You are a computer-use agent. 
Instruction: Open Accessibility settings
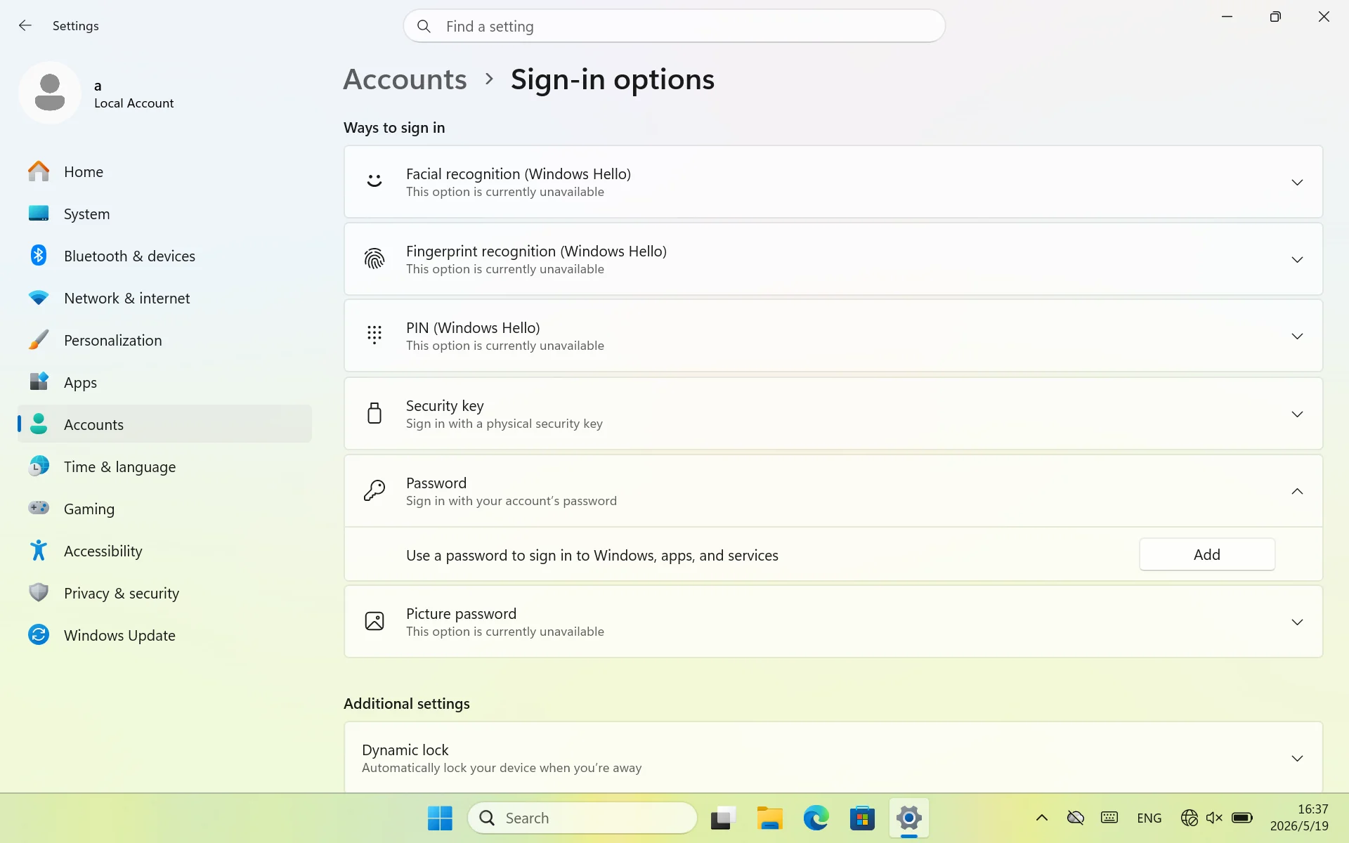(164, 551)
